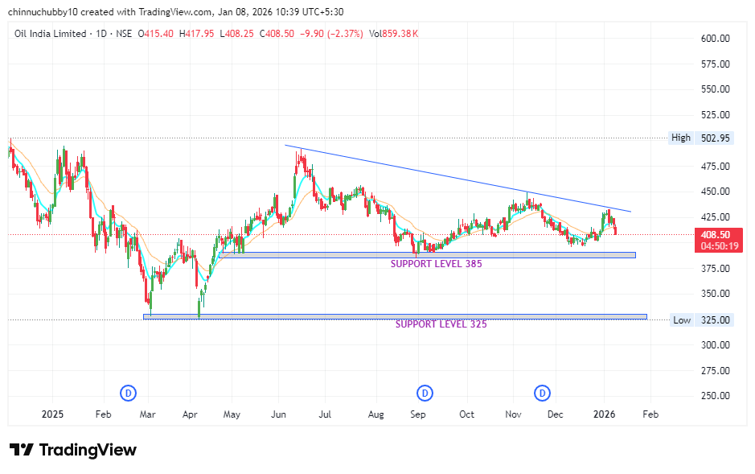Click the chart attribution text at top
The height and width of the screenshot is (474, 755).
[176, 11]
